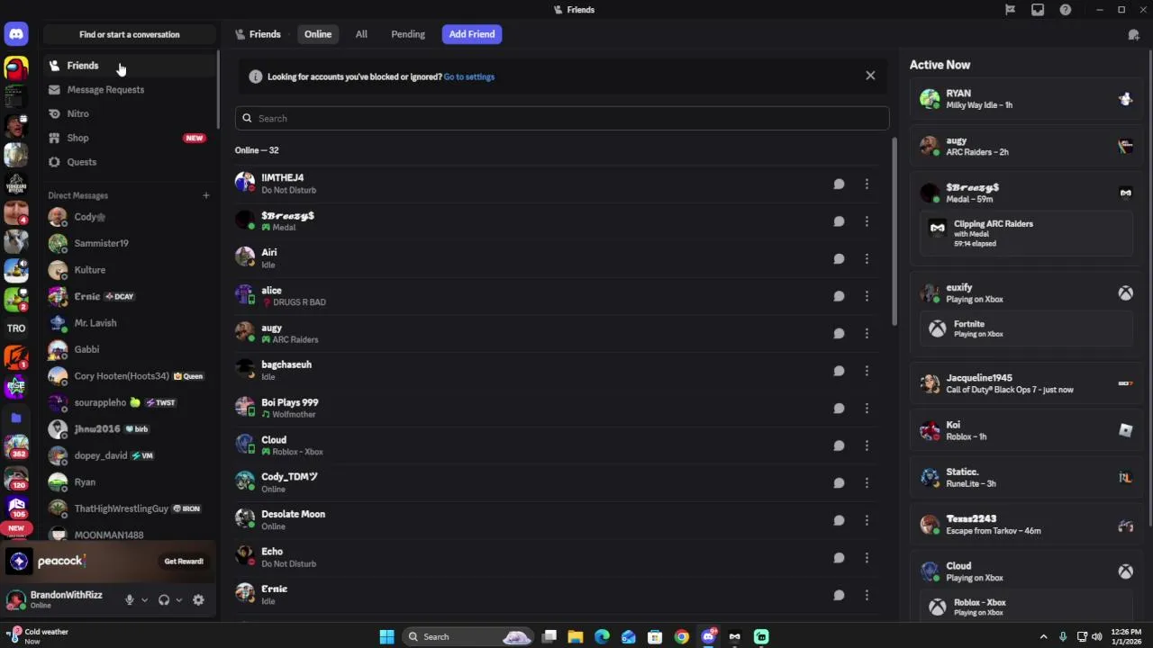Open Friends in the sidebar

click(x=130, y=66)
